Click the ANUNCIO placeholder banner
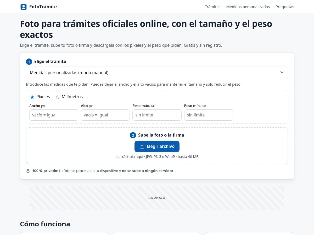 pos(157,198)
